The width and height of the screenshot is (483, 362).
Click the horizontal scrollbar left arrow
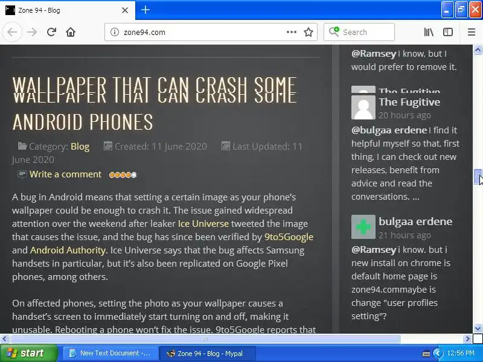pos(4,339)
